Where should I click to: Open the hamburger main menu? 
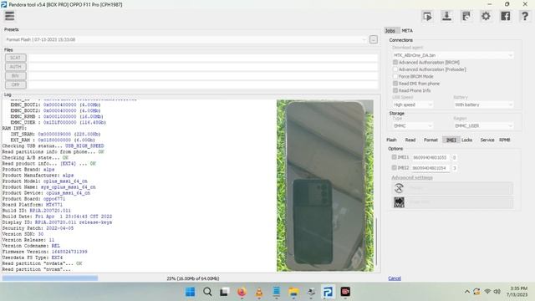[9, 16]
